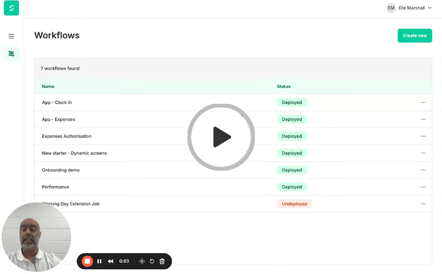Click the Name column header
This screenshot has width=442, height=274.
[x=48, y=86]
